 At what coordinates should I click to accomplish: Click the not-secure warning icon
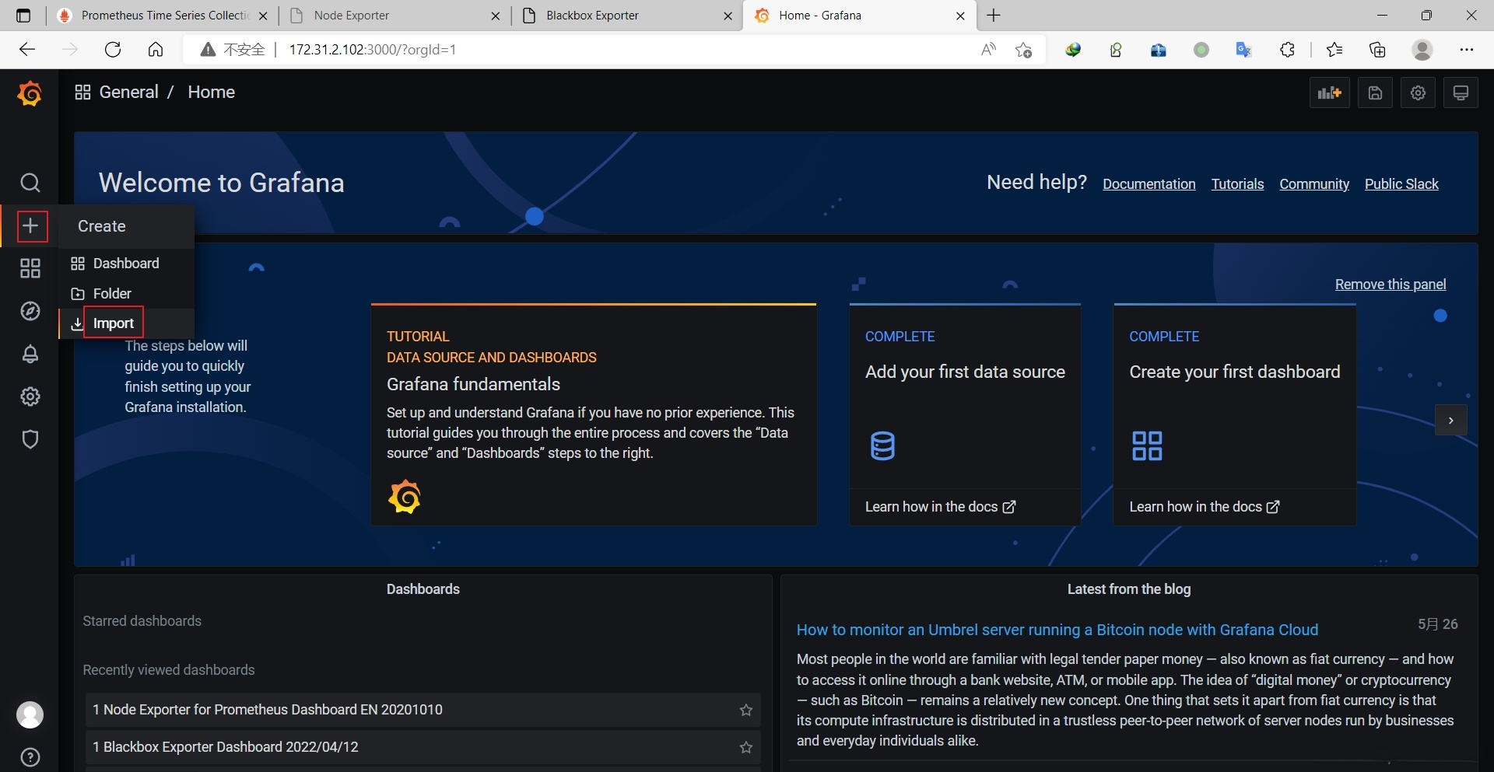point(208,50)
